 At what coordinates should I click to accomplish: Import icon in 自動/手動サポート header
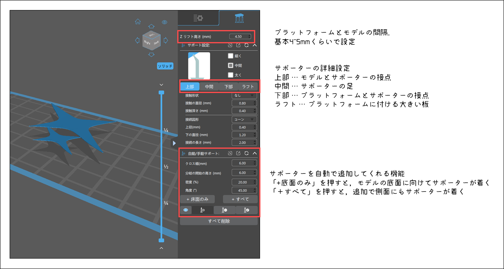point(230,153)
